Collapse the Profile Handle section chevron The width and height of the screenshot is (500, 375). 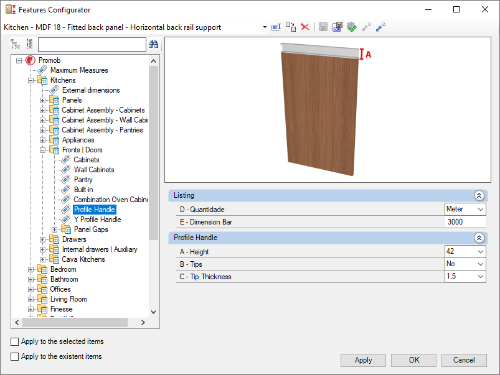tap(479, 238)
